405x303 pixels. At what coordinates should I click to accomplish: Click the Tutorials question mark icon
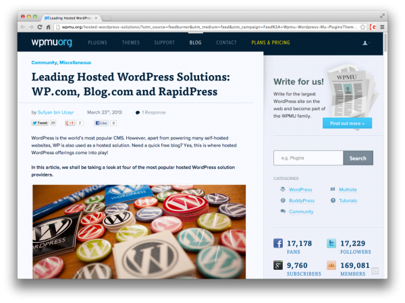(333, 200)
